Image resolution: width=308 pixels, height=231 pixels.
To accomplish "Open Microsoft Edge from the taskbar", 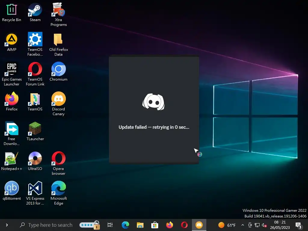I will 125,225.
